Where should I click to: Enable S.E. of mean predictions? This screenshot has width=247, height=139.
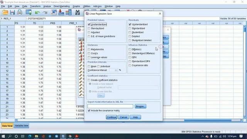89,36
